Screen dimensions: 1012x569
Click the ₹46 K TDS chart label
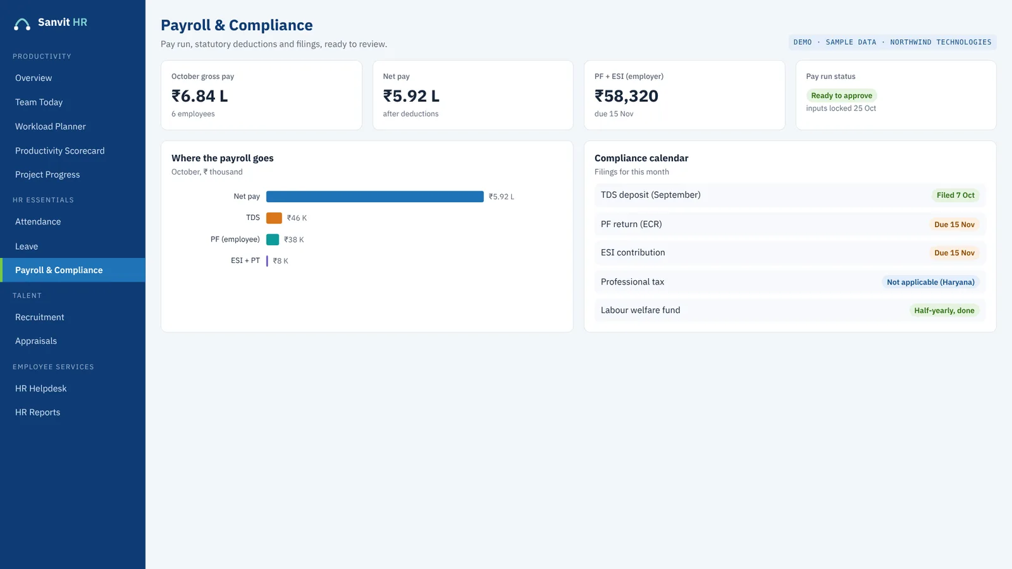click(297, 218)
